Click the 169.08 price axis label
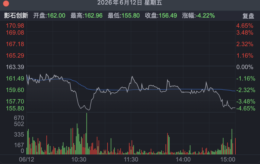The image size is (260, 164). [x=15, y=32]
